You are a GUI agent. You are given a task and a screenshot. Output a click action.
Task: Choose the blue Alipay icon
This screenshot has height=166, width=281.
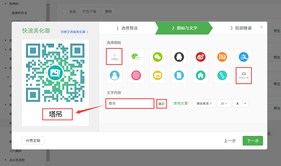click(243, 57)
